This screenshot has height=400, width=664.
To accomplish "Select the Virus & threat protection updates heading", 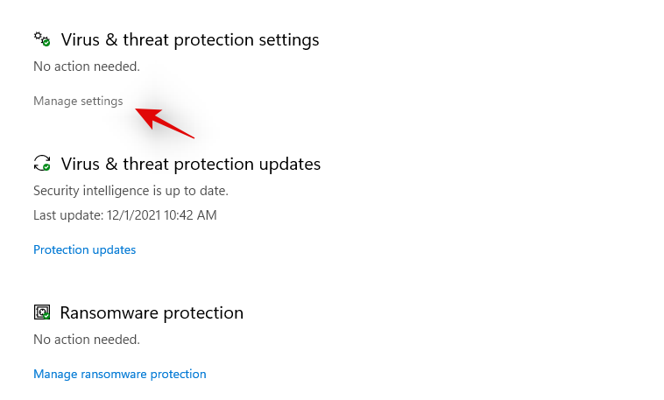I will (191, 164).
